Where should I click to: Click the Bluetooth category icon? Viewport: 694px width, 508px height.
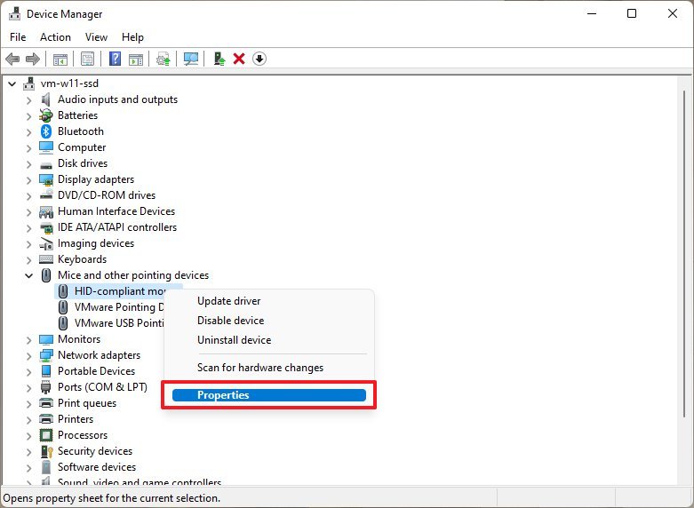46,131
